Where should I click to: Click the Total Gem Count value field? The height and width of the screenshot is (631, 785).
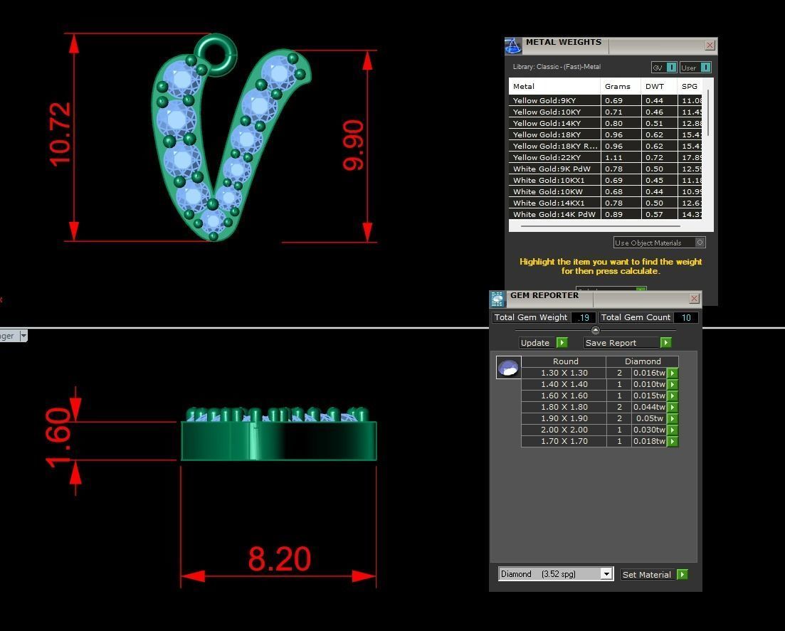tap(686, 318)
